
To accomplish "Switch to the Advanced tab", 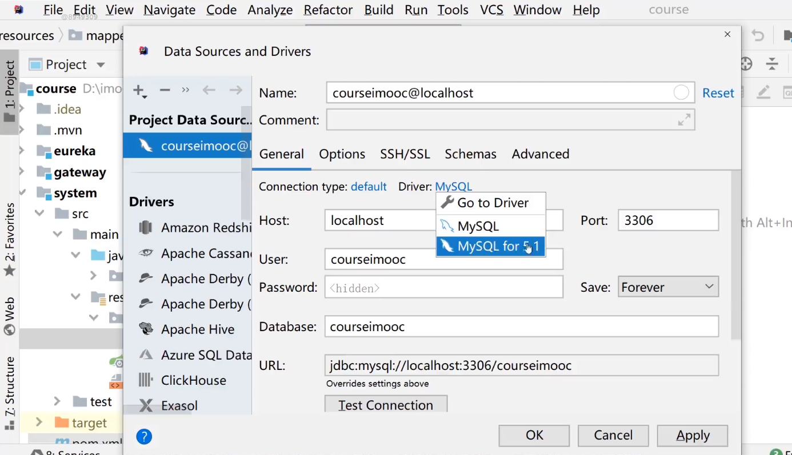I will tap(541, 154).
